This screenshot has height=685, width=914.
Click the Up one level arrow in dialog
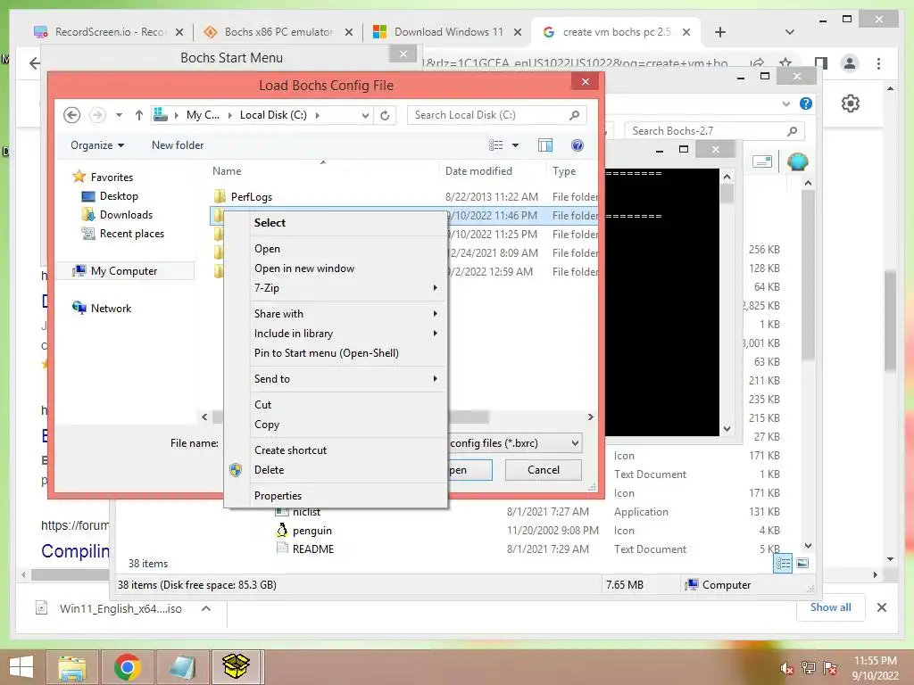click(x=138, y=115)
